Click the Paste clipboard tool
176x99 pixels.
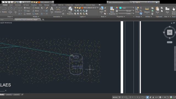click(157, 10)
